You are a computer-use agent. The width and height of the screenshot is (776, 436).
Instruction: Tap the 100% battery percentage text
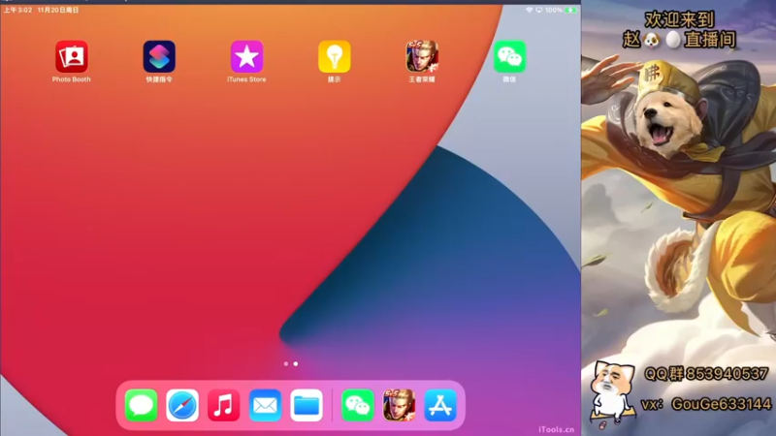553,10
